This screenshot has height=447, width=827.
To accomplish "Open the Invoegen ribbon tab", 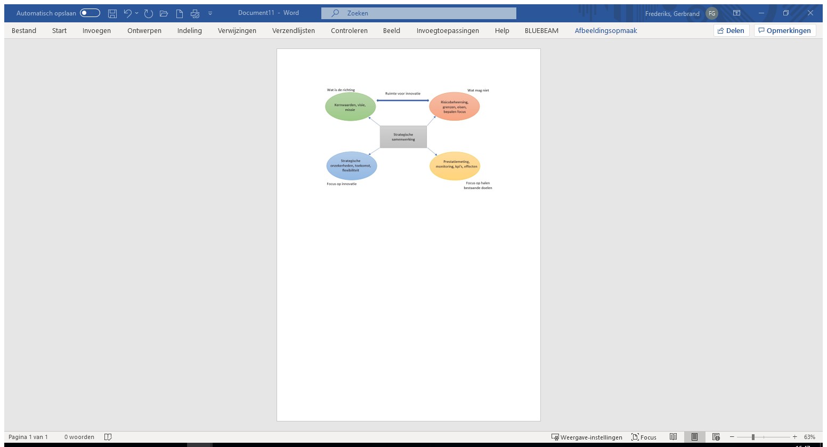I will [x=96, y=31].
